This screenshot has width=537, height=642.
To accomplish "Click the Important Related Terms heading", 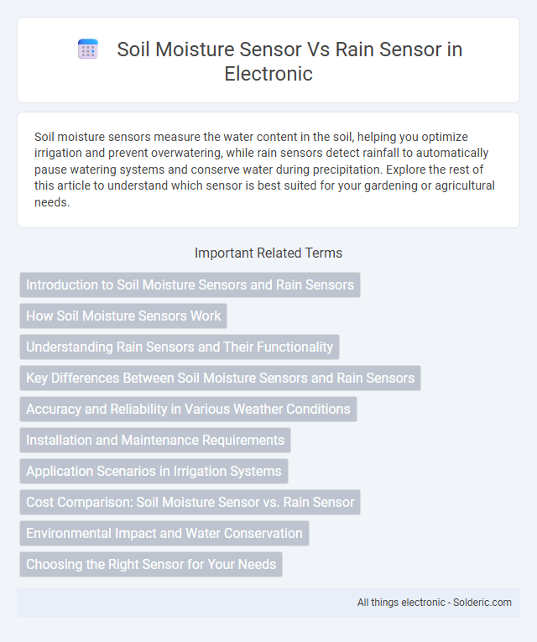I will click(268, 253).
